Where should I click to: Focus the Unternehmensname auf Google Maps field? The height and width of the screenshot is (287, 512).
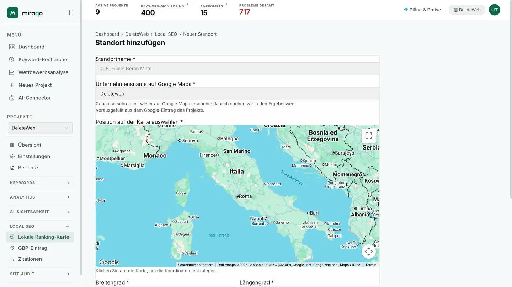click(x=238, y=94)
